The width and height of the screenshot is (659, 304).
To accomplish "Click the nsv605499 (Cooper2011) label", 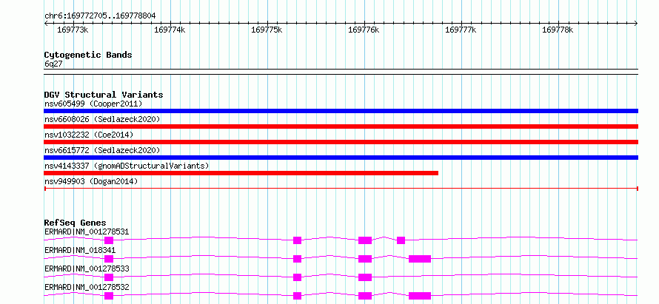I will 93,104.
